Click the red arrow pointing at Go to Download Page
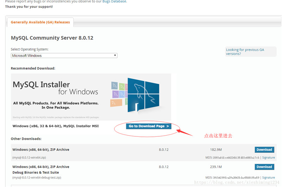Image resolution: width=282 pixels, height=187 pixels. coord(184,133)
